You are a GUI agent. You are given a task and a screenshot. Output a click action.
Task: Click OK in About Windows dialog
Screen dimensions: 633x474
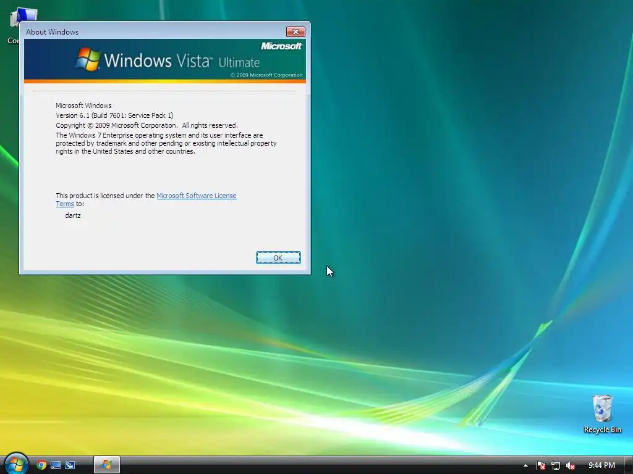tap(278, 258)
